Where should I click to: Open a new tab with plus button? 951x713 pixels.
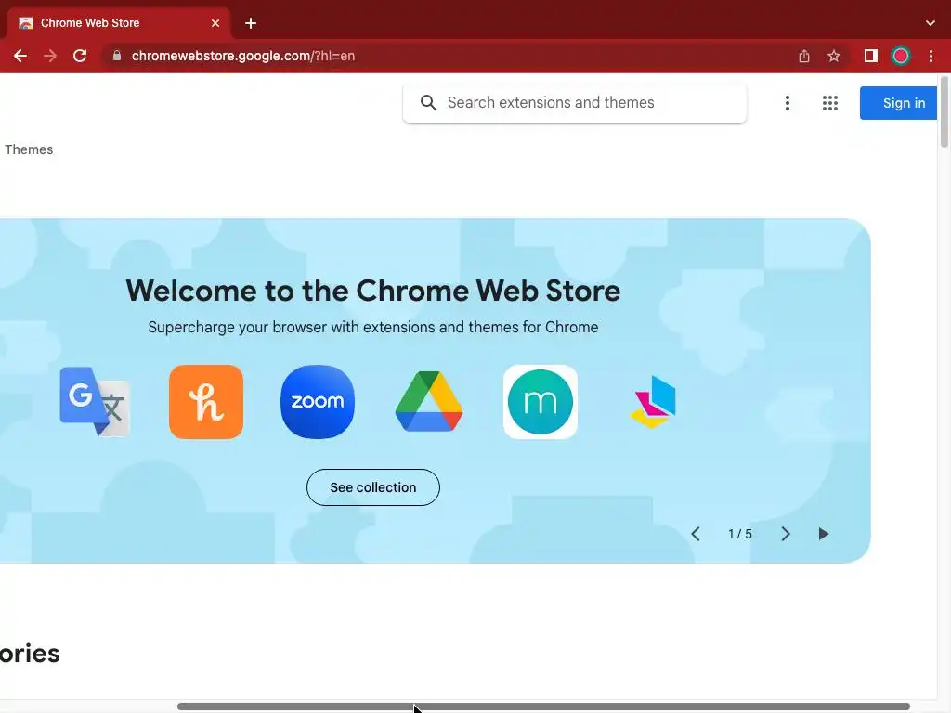(x=251, y=23)
